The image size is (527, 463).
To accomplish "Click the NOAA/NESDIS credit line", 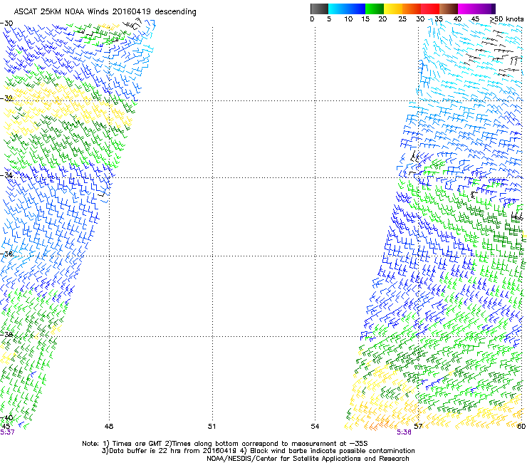I will pos(308,459).
